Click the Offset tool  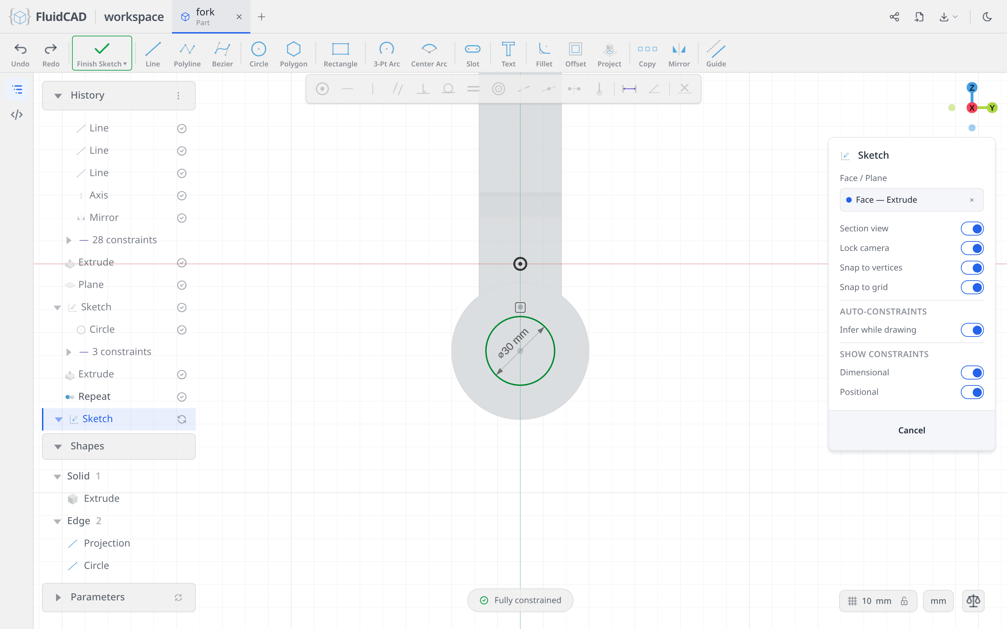[x=575, y=54]
